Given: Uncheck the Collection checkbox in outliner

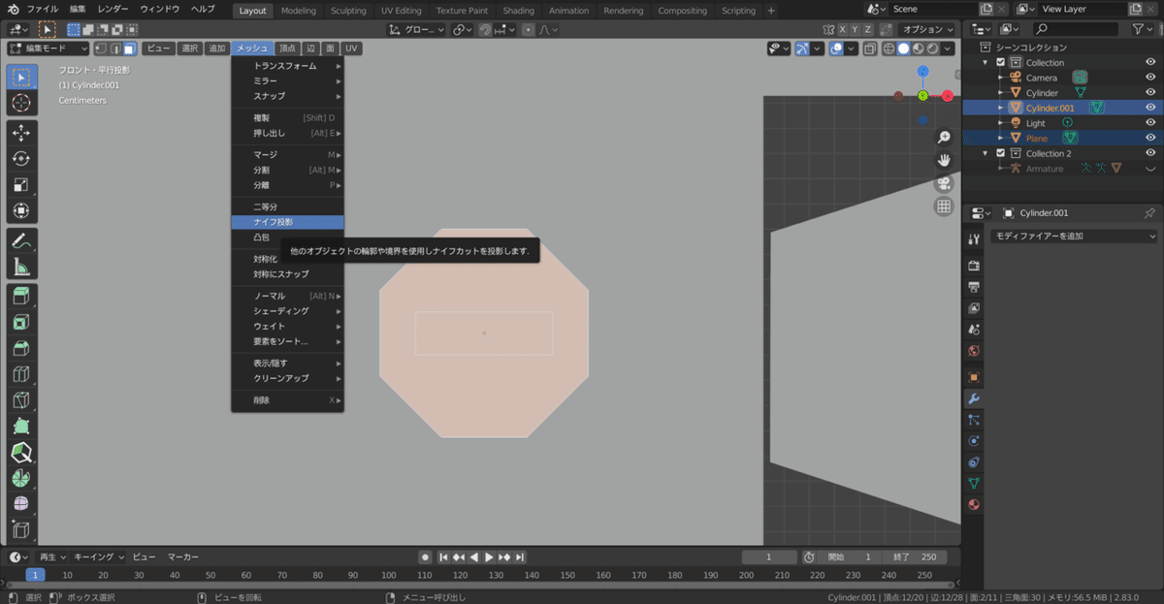Looking at the screenshot, I should (x=1001, y=62).
